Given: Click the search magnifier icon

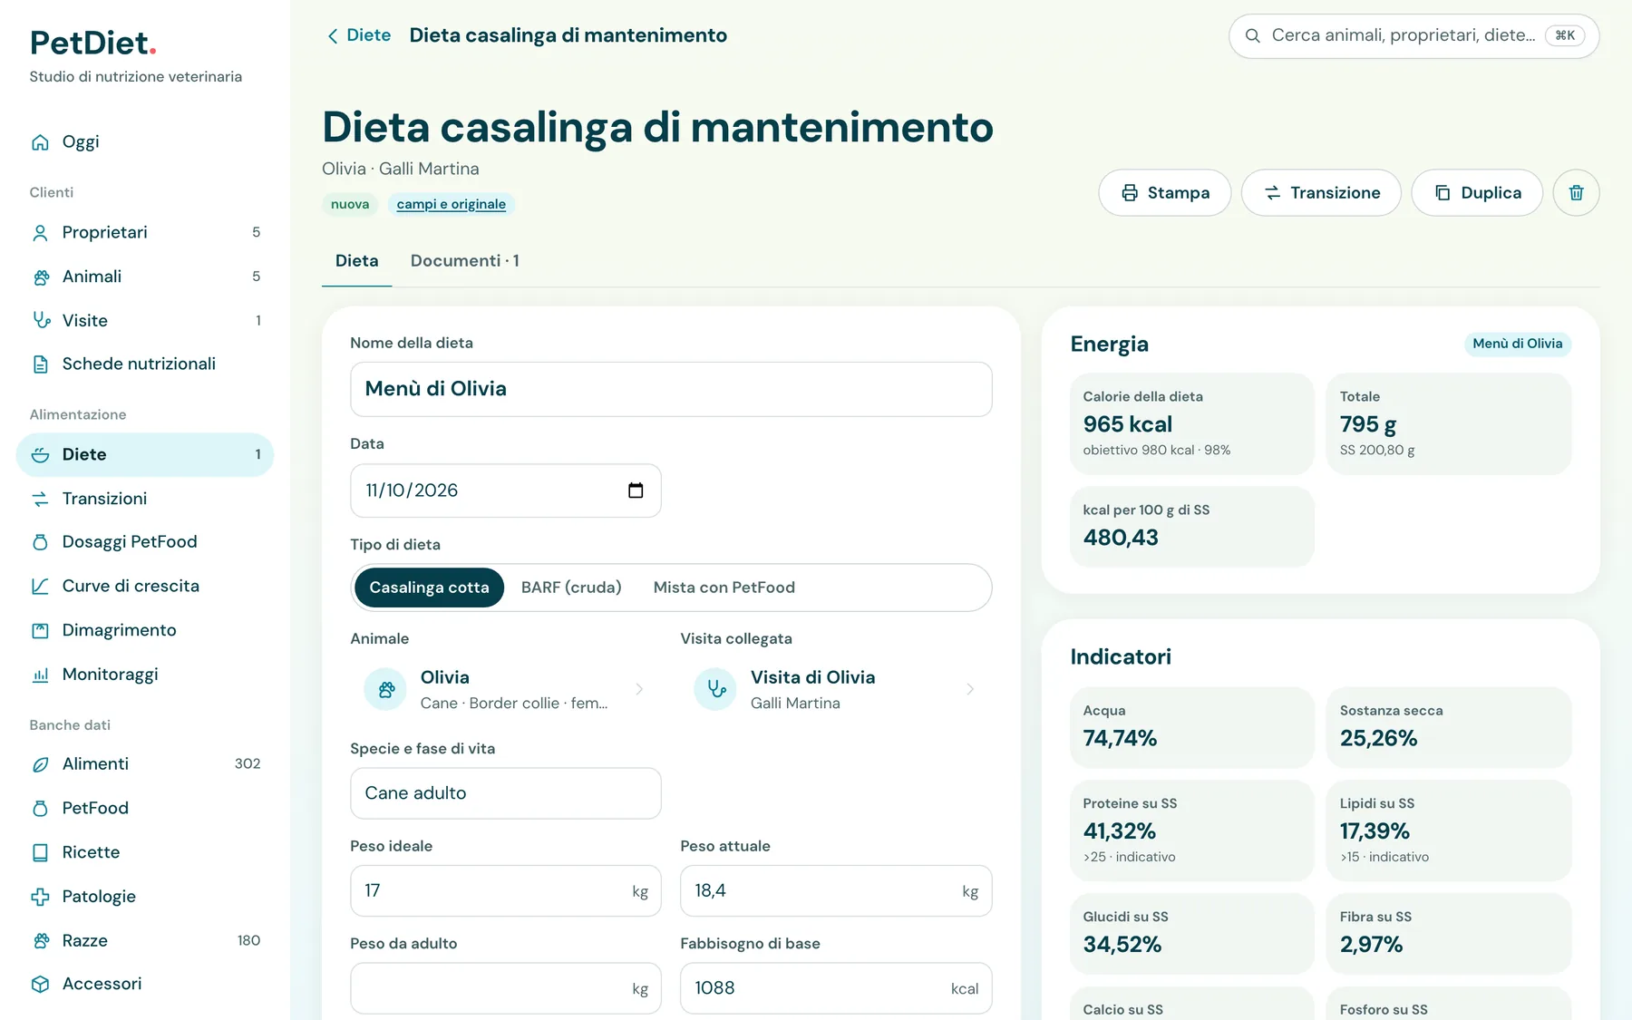Looking at the screenshot, I should pos(1253,35).
